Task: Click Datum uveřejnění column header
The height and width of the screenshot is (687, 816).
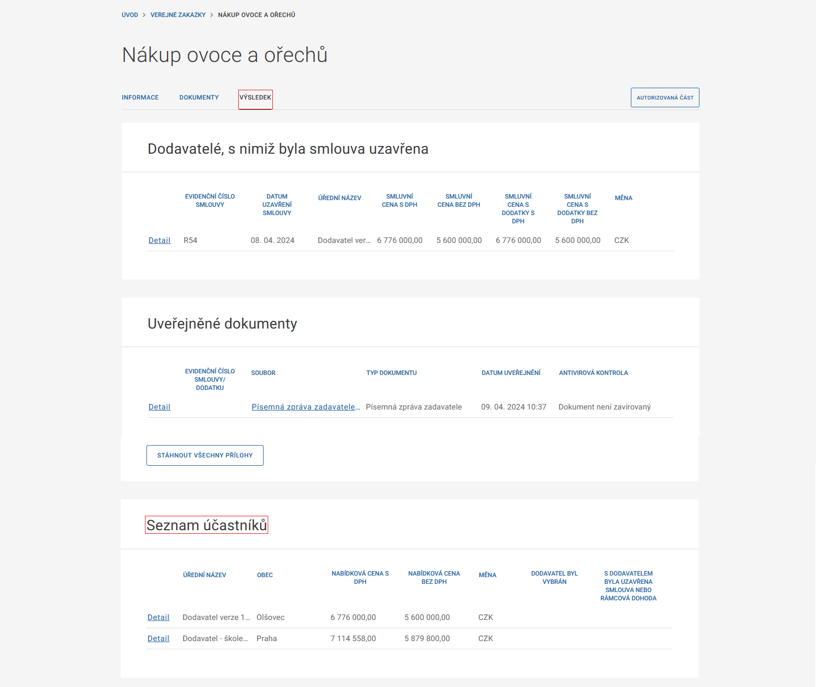Action: 511,373
